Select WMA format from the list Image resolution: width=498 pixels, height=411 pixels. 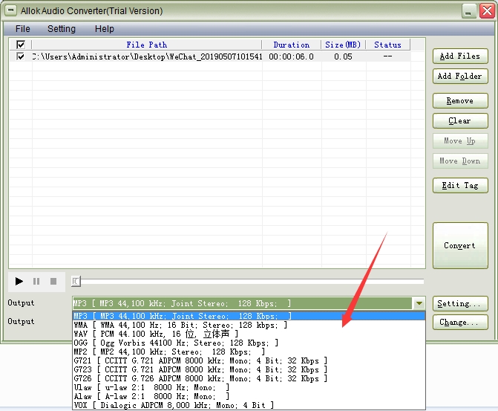coord(180,325)
